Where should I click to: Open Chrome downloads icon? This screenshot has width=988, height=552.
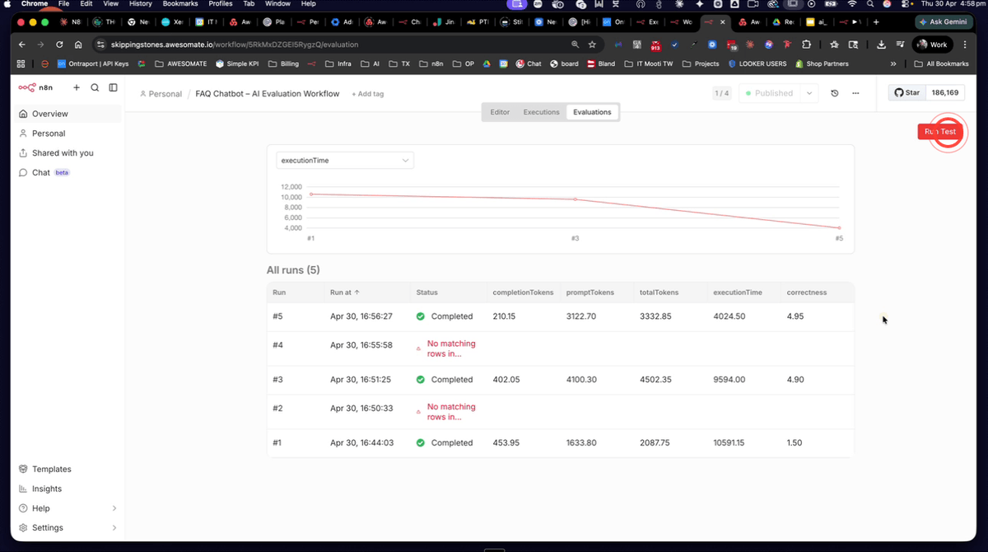pyautogui.click(x=882, y=44)
